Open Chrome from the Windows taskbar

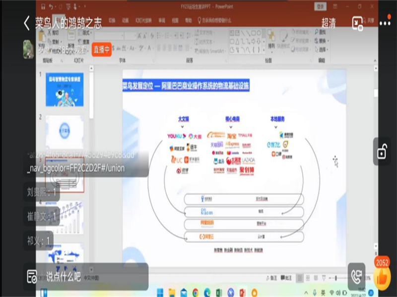[x=196, y=293]
